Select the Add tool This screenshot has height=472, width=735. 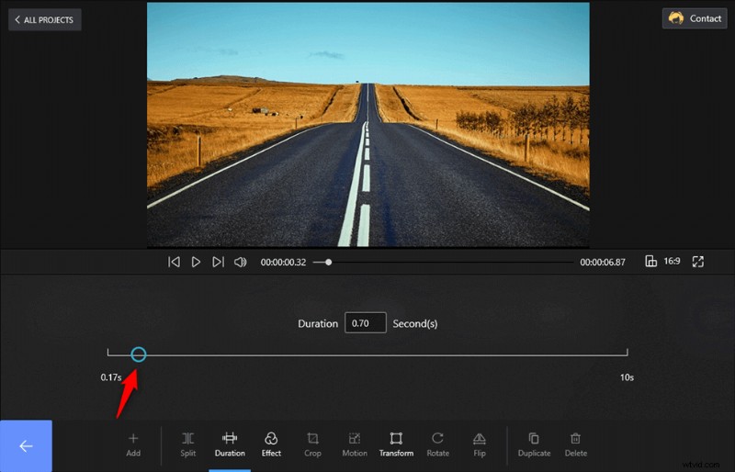[x=133, y=444]
